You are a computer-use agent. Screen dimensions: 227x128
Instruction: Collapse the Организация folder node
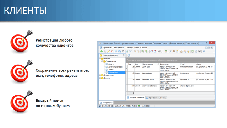point(102,62)
